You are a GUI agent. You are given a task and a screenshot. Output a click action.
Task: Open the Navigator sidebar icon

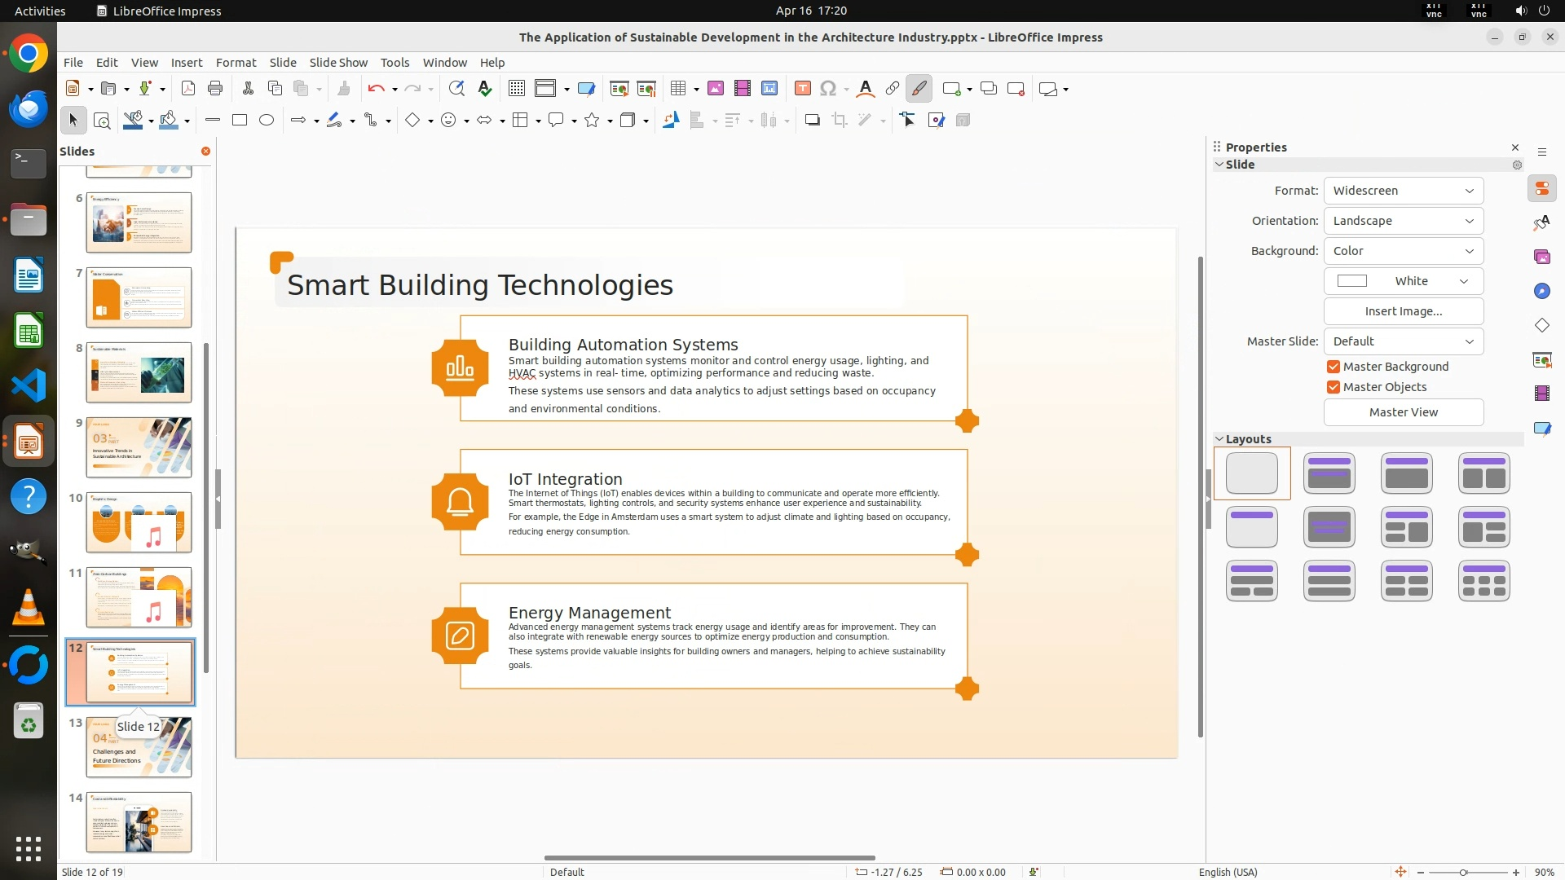[1541, 291]
